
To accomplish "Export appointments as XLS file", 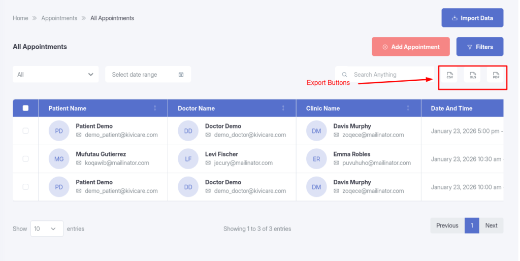I will click(472, 75).
